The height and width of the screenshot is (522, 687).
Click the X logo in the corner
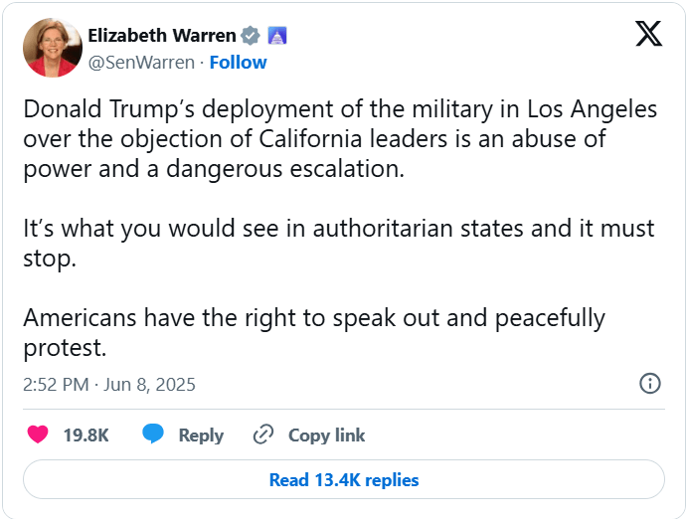648,35
